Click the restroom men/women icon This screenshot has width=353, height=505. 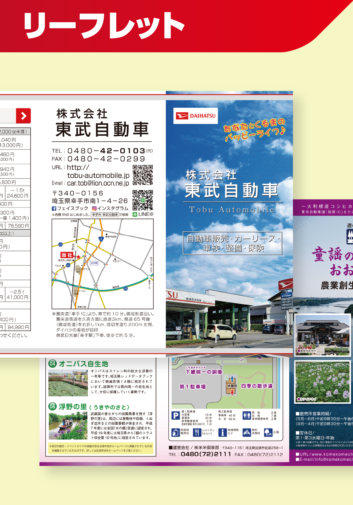246,415
